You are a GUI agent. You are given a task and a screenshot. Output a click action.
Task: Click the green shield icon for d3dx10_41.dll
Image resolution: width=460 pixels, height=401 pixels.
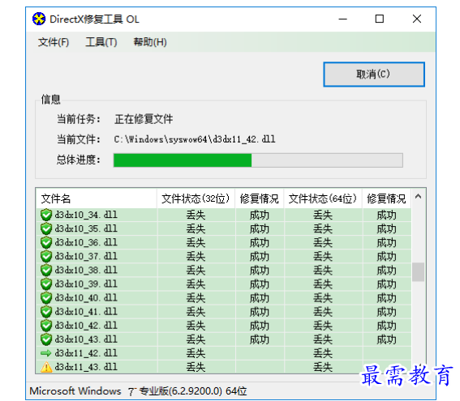46,312
